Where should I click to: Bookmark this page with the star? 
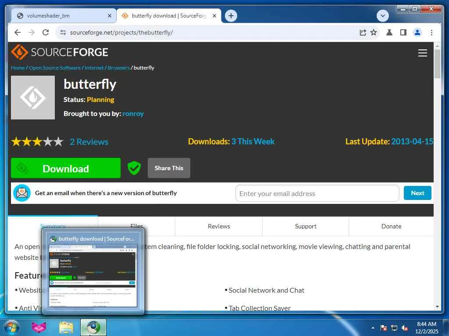point(374,32)
